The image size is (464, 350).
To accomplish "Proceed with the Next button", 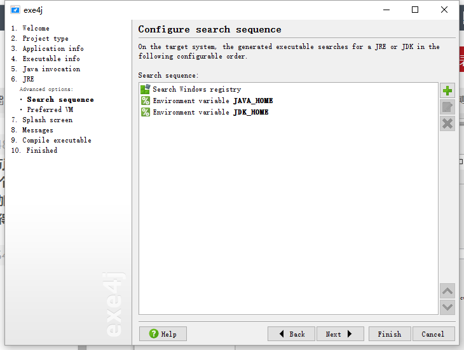I will coord(340,334).
